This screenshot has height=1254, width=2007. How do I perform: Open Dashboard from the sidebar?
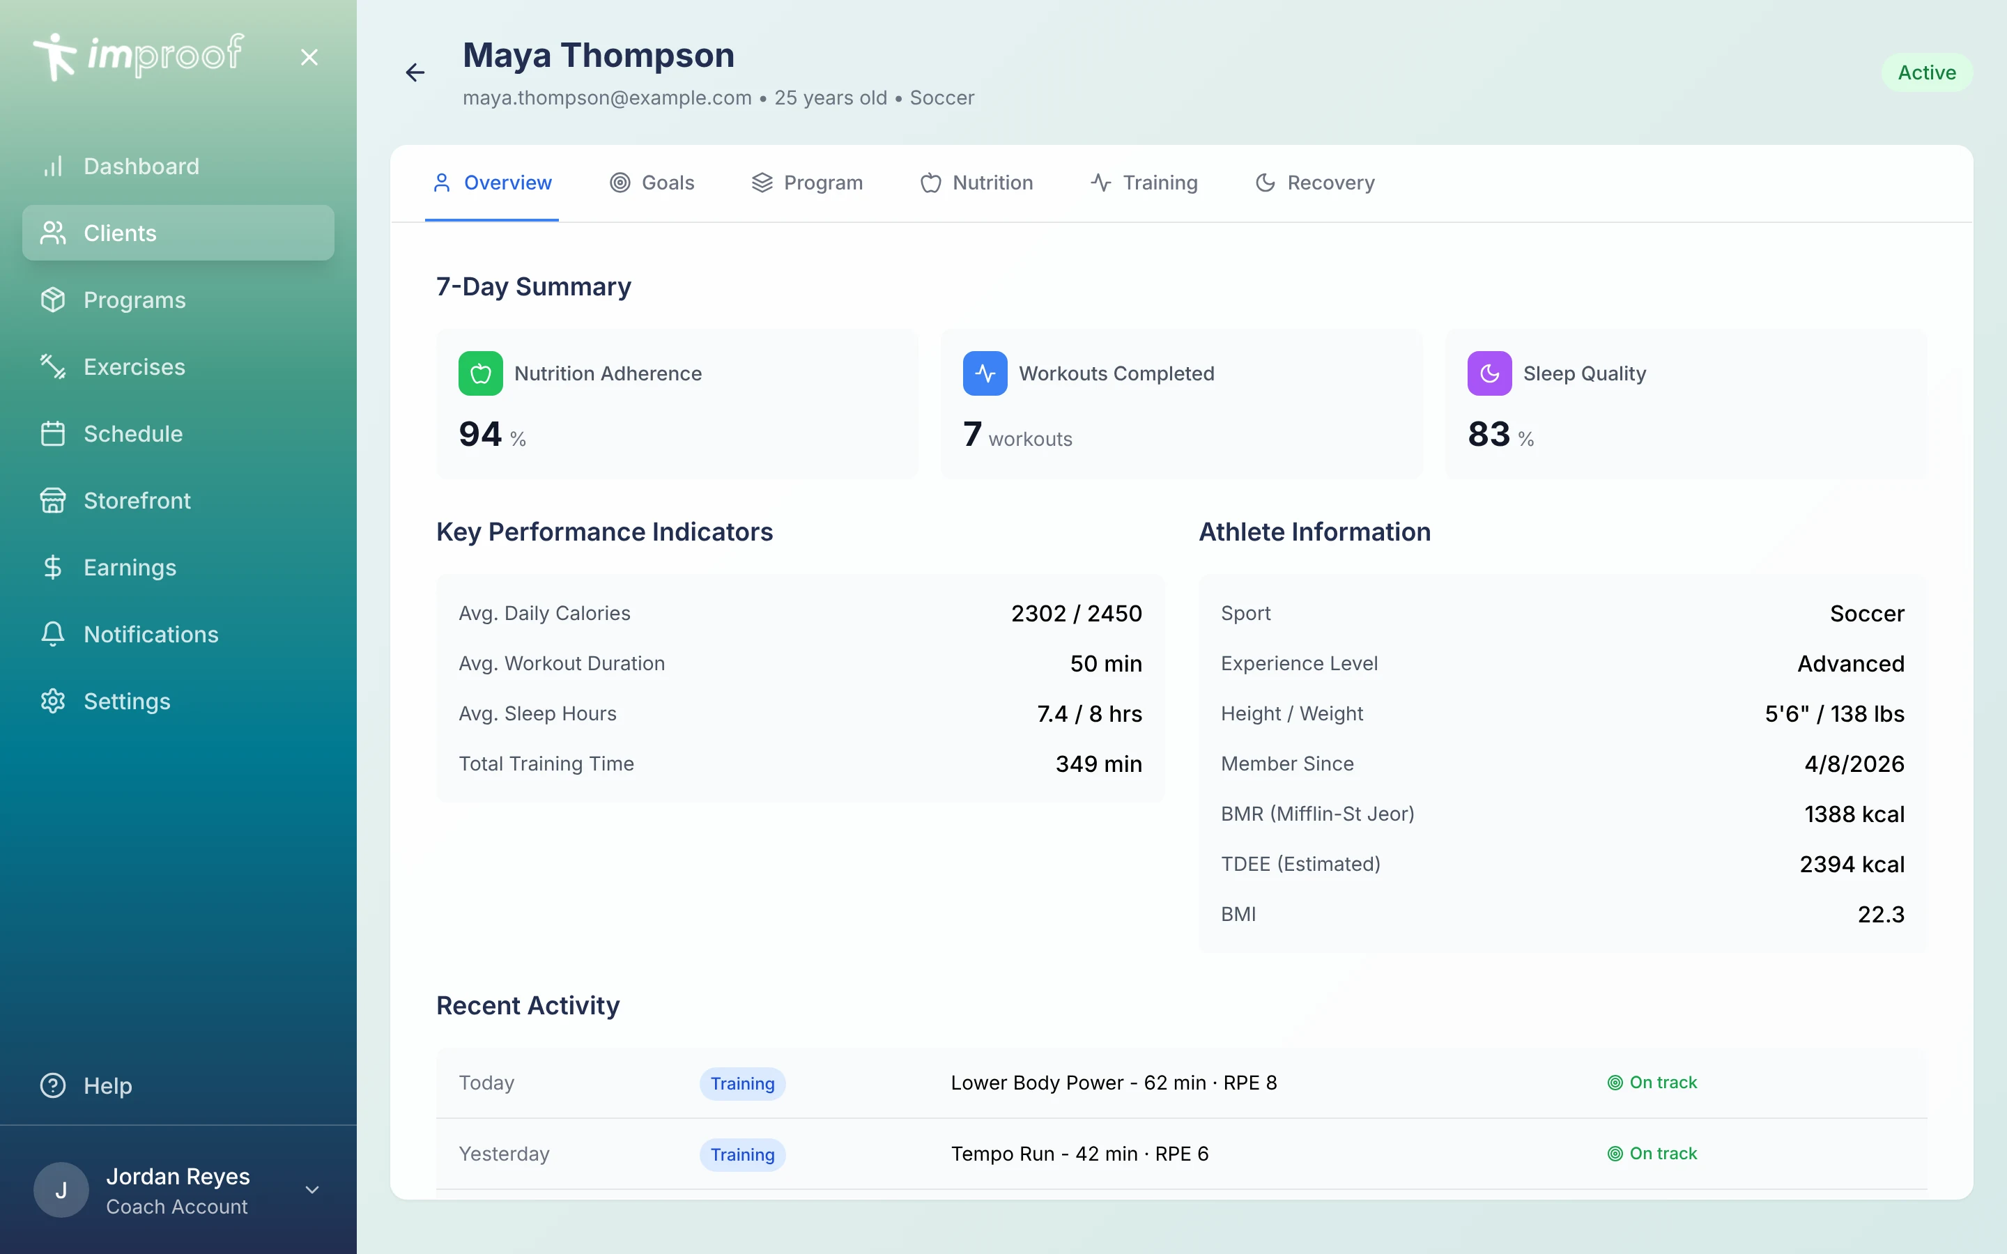coord(178,166)
